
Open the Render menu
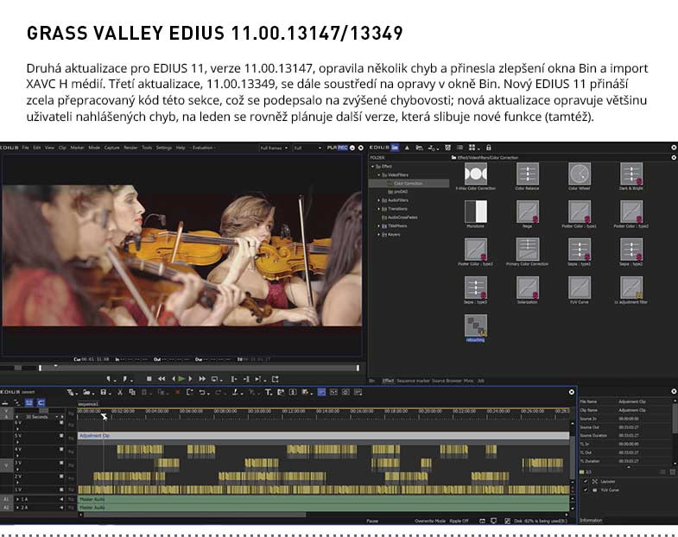[x=130, y=148]
